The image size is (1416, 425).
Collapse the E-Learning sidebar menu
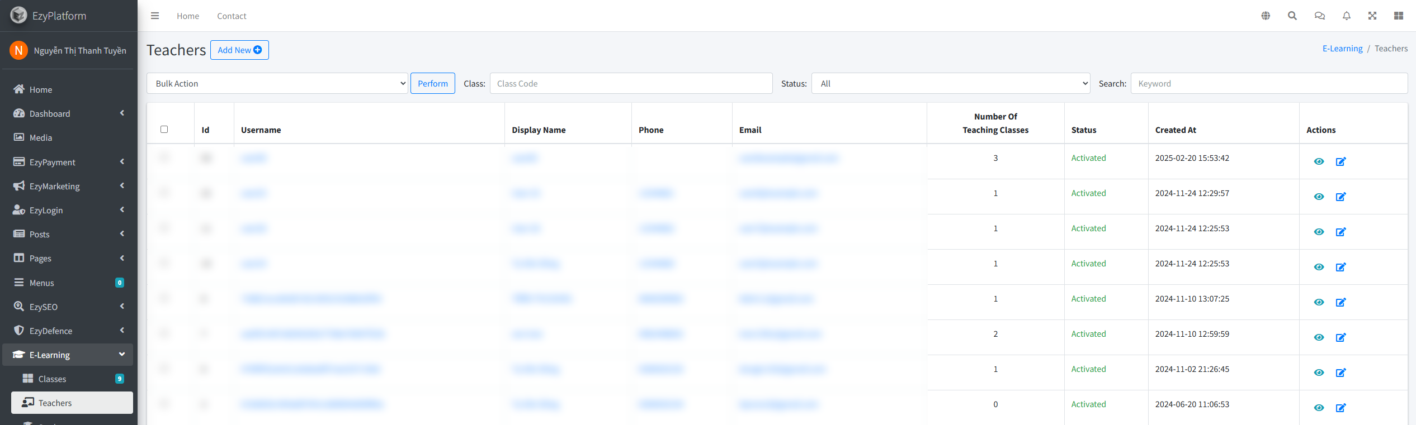point(68,355)
